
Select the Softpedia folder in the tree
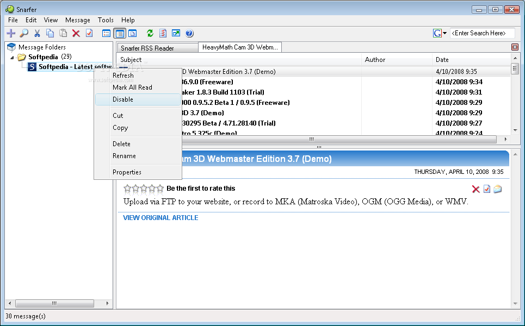[x=43, y=57]
